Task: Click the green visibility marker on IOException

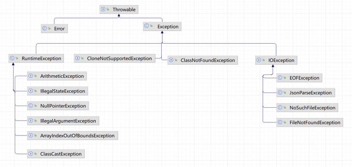Action: click(264, 60)
